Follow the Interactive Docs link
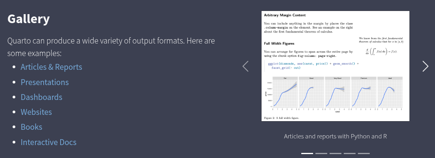 click(x=48, y=142)
